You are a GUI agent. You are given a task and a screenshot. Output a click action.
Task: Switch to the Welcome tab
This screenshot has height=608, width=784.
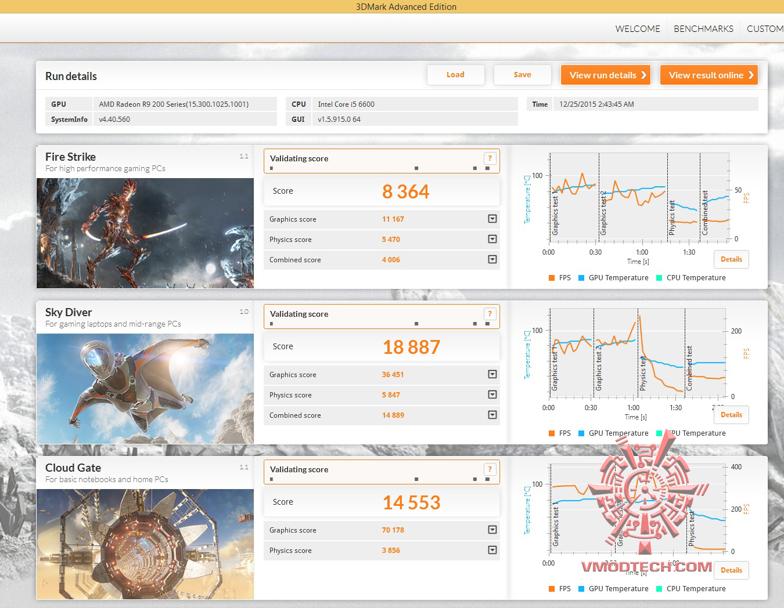(638, 28)
